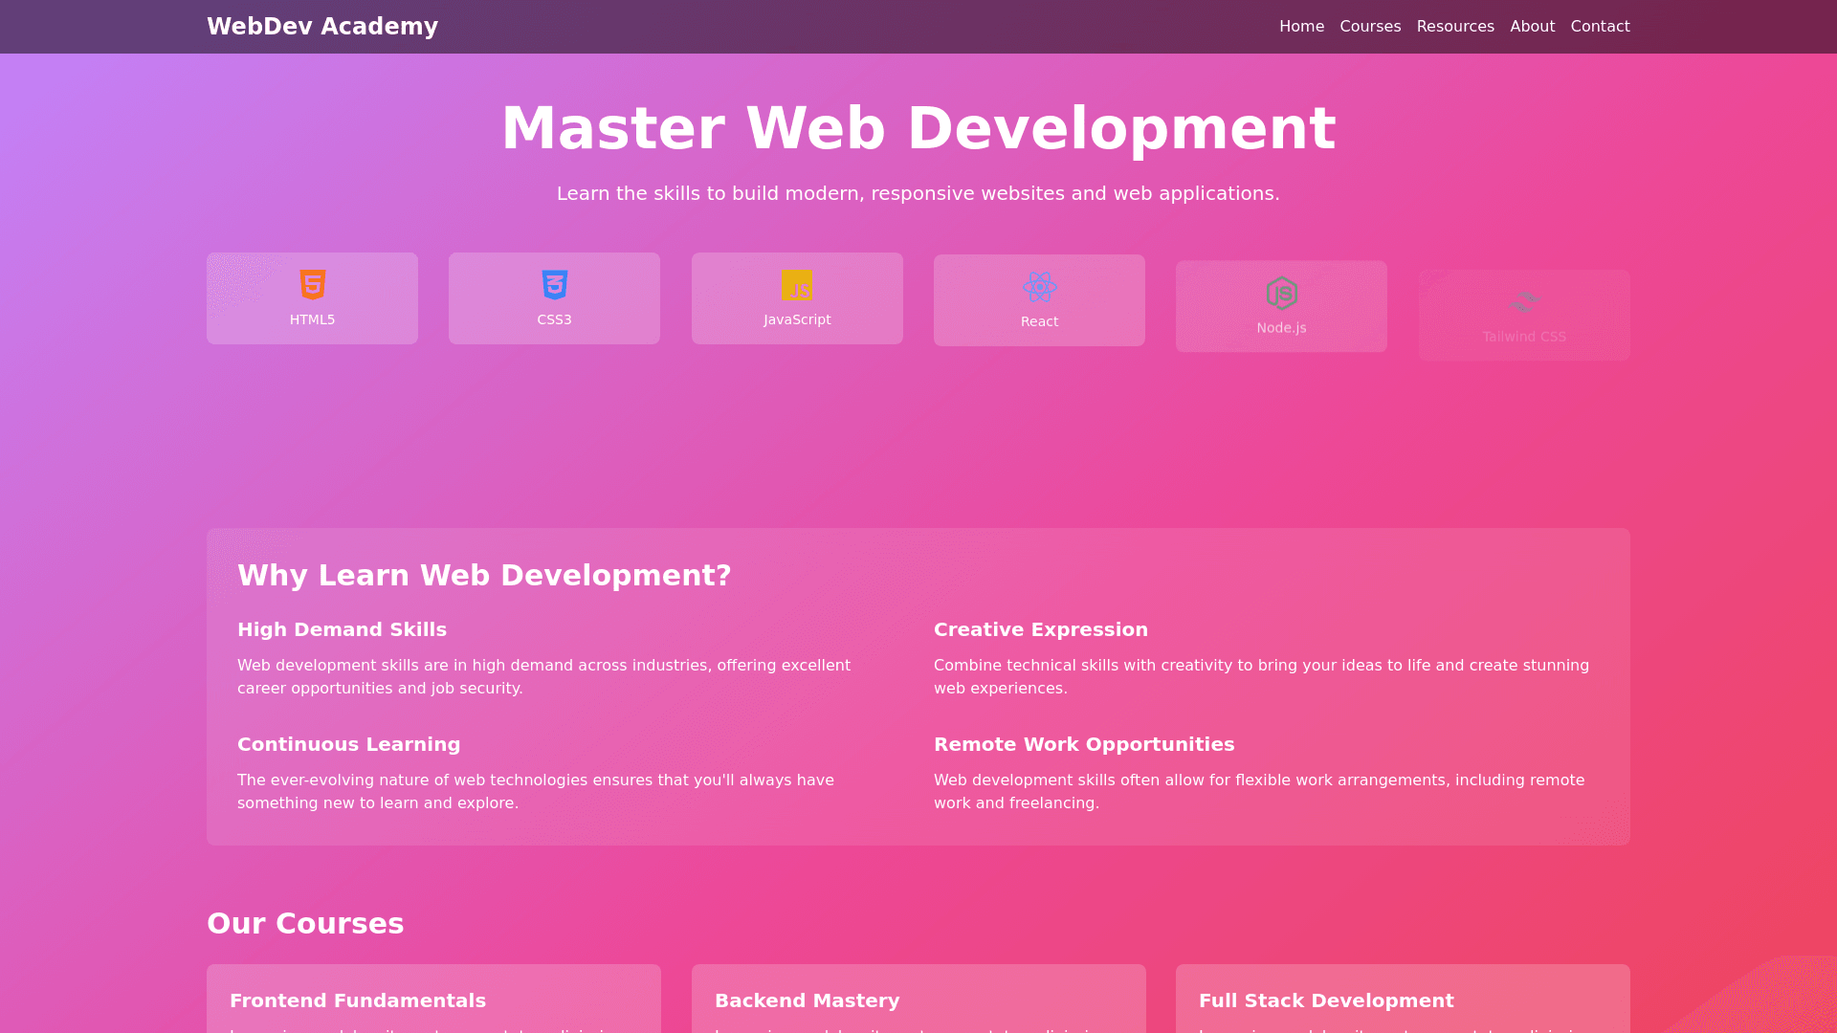
Task: Click the Remote Work Opportunities heading
Action: coord(1083,744)
